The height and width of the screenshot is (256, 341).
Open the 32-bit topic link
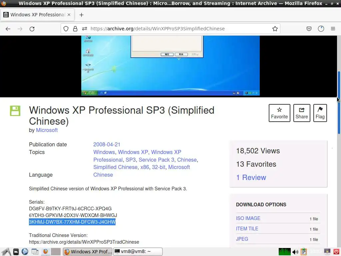(x=159, y=167)
